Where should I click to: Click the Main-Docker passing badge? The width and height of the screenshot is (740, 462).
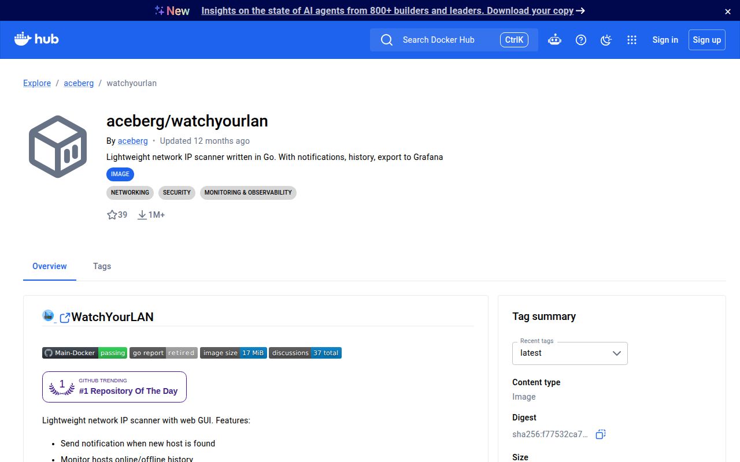pos(84,353)
